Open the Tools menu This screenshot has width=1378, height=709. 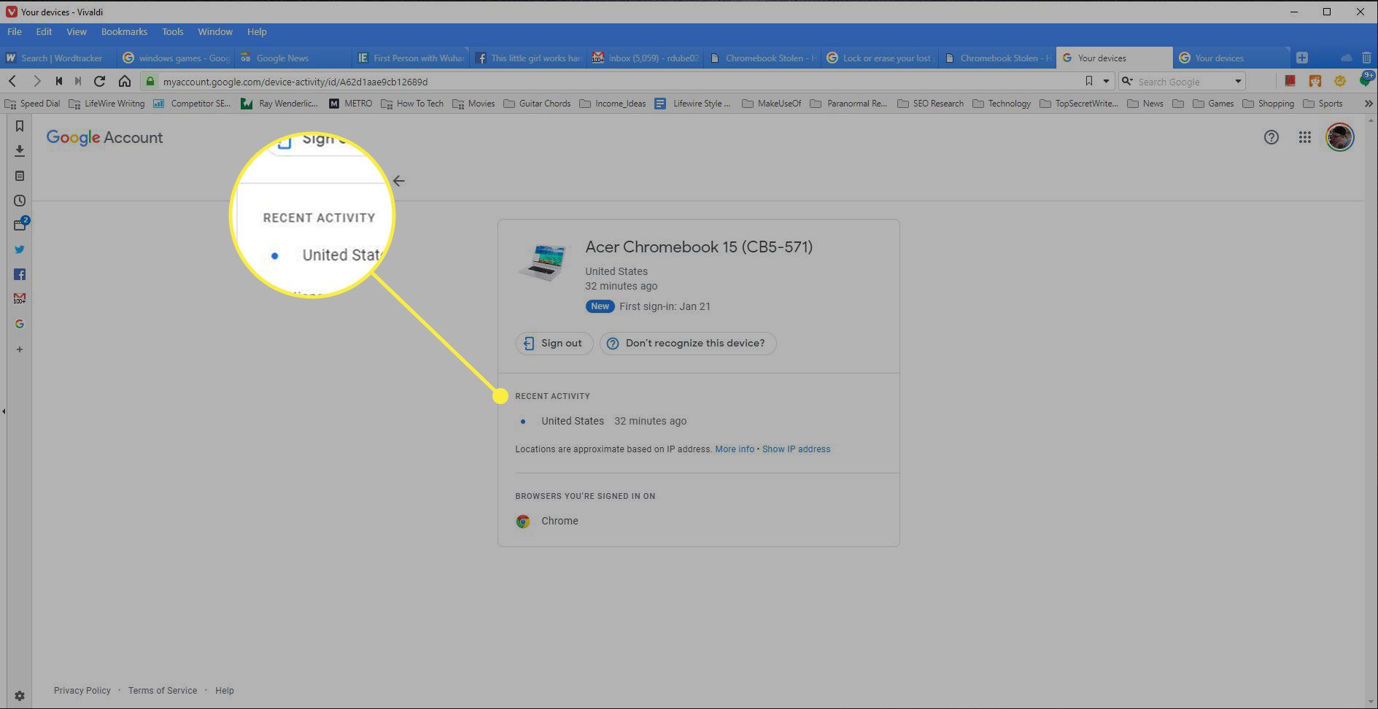[173, 32]
